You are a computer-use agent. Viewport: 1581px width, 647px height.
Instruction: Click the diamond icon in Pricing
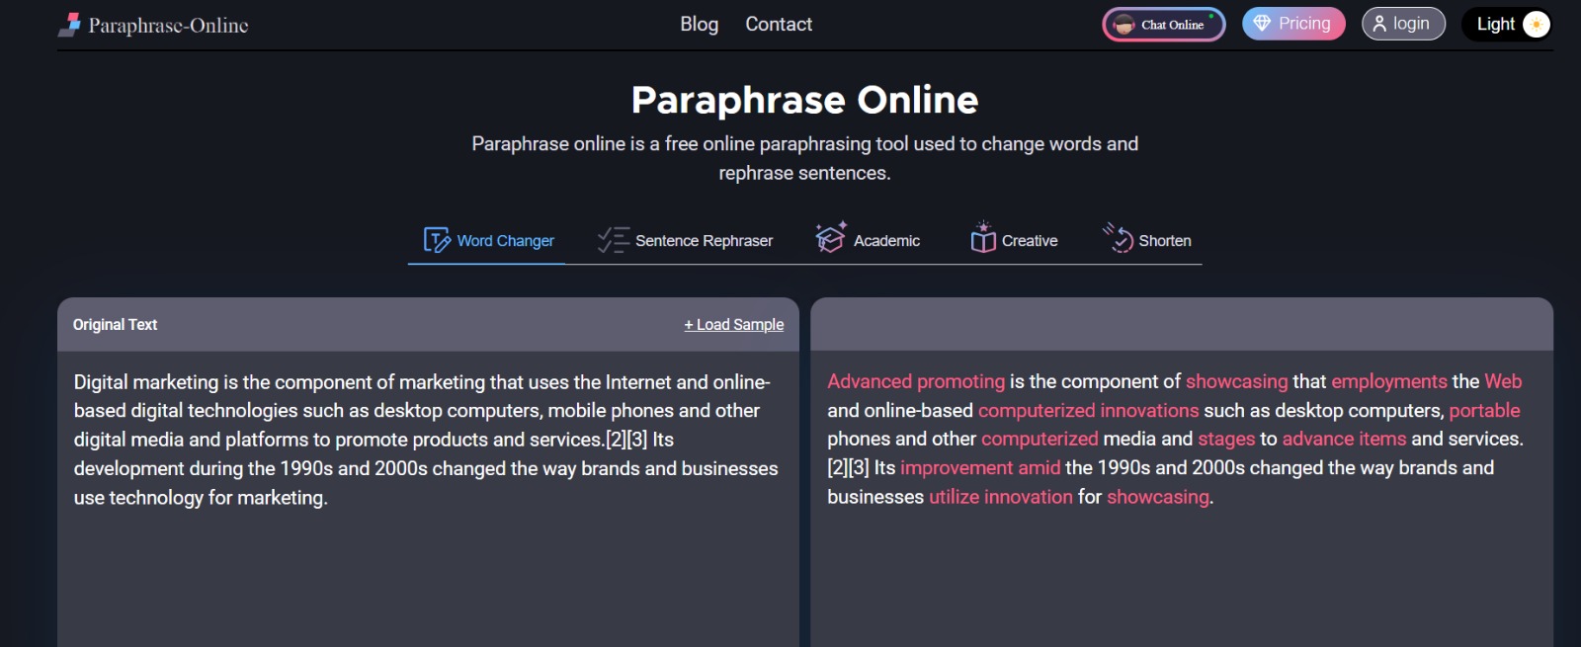(1262, 24)
